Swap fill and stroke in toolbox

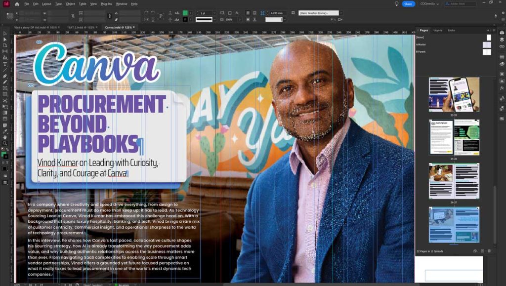click(x=7, y=150)
